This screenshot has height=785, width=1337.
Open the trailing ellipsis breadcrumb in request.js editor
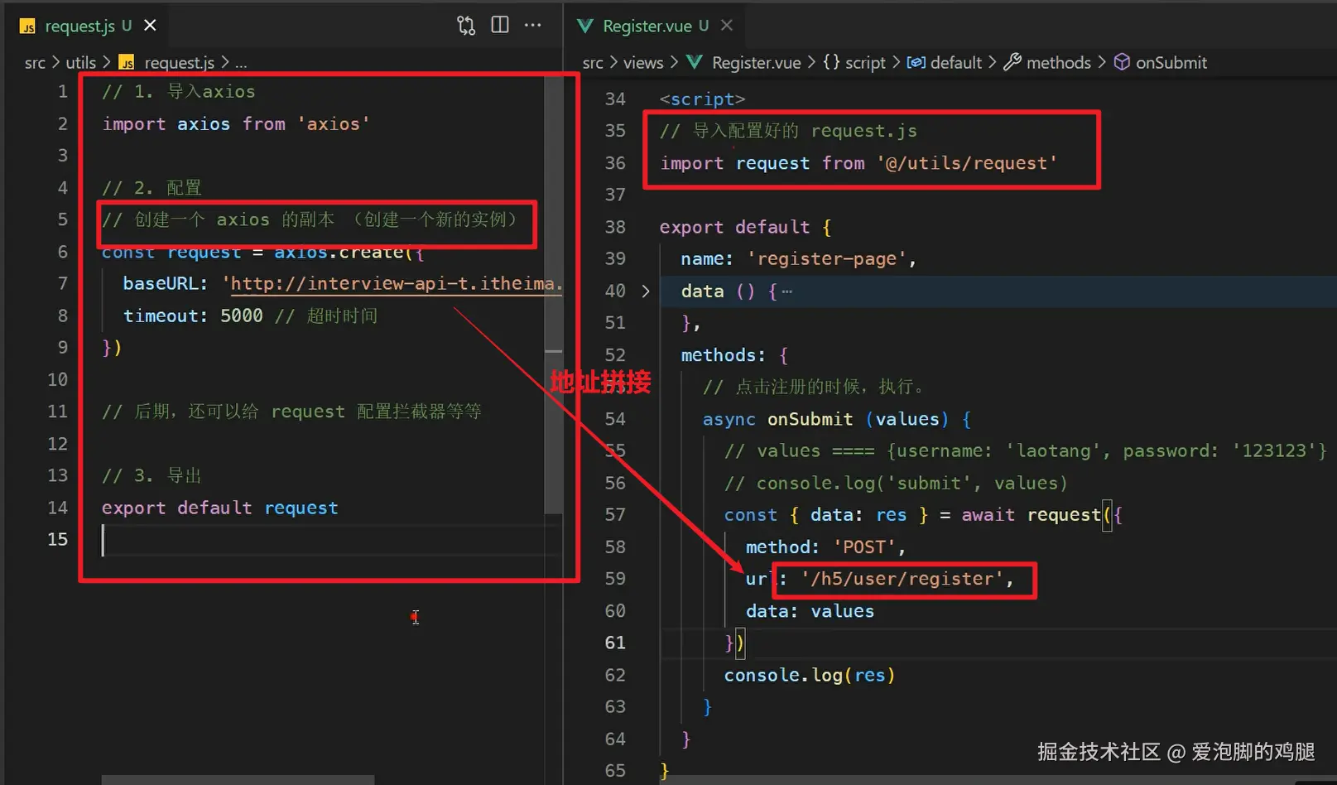[x=241, y=63]
